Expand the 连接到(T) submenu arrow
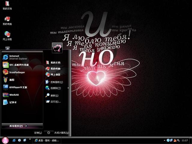Image resolution: width=192 pixels, height=144 pixels. pos(68,88)
